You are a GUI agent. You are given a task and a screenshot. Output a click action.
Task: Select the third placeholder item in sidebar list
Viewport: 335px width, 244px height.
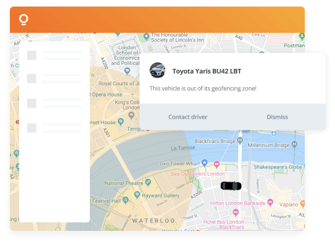tap(55, 103)
